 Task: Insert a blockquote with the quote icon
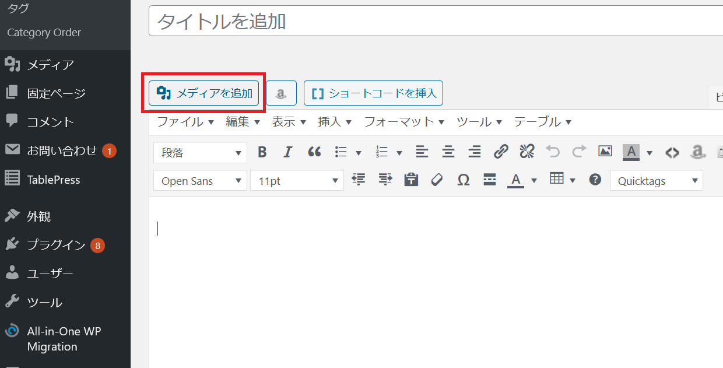tap(314, 152)
